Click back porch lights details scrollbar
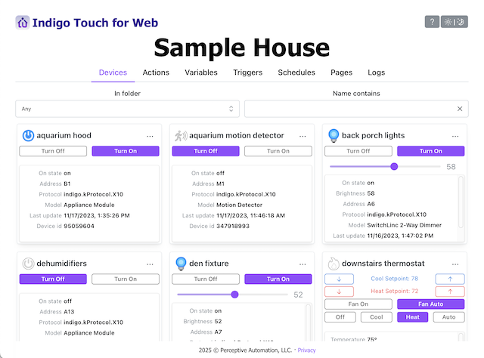The height and width of the screenshot is (358, 484). pos(461,202)
